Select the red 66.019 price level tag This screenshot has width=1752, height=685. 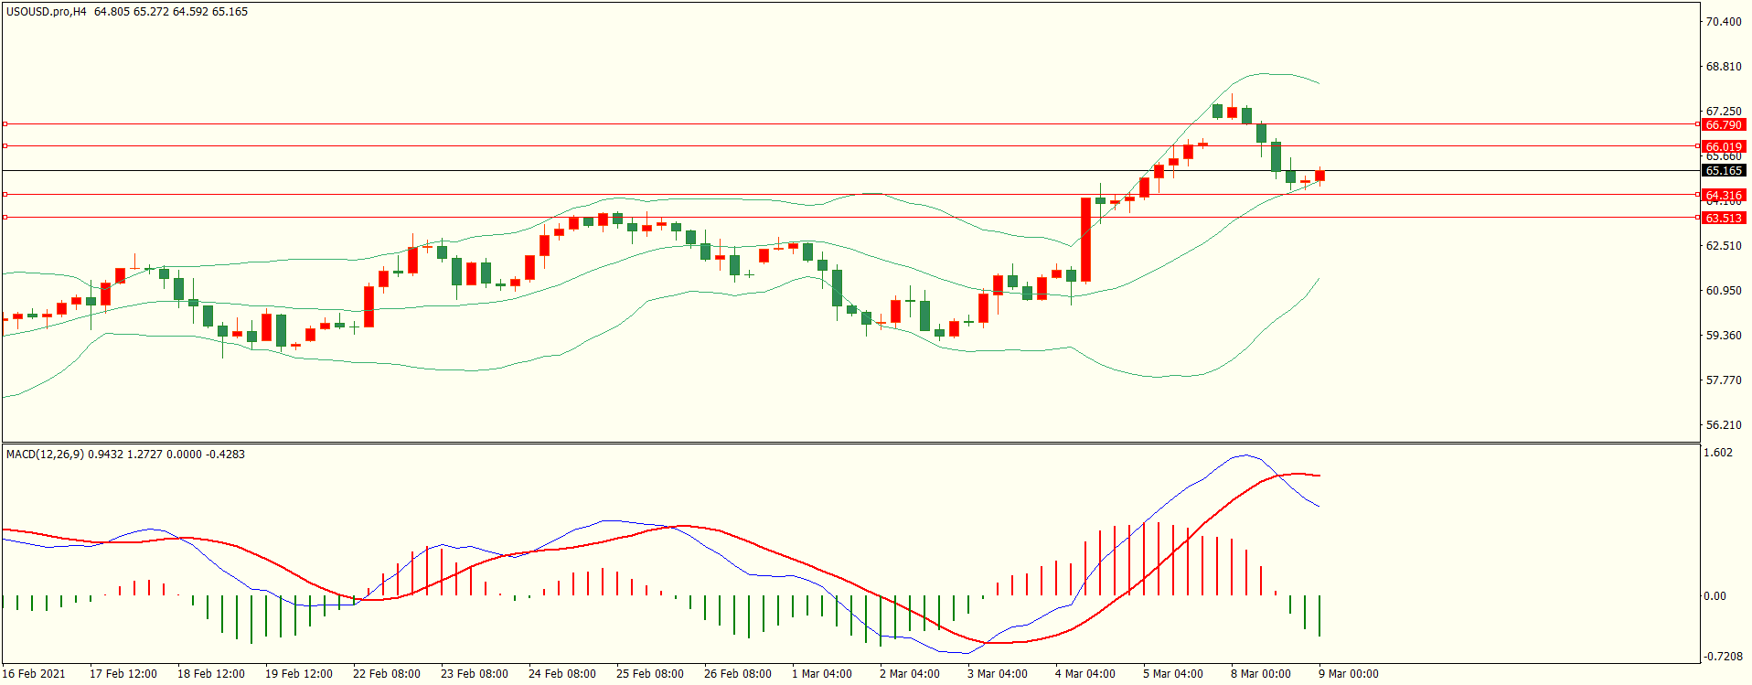pos(1724,146)
